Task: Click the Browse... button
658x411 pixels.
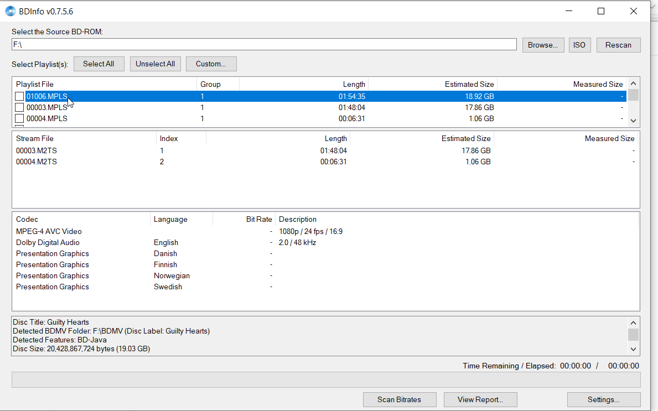Action: [x=542, y=45]
